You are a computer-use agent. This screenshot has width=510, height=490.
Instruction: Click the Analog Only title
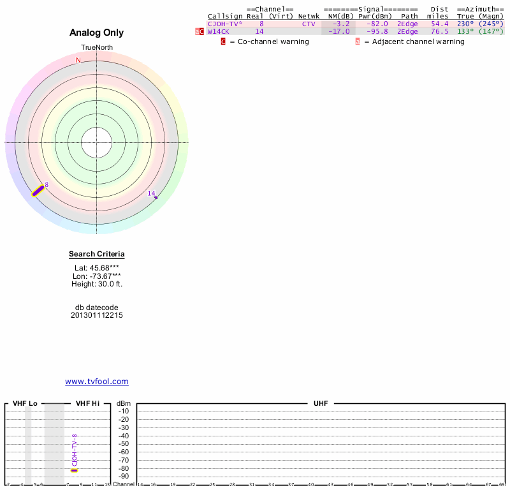click(x=97, y=33)
